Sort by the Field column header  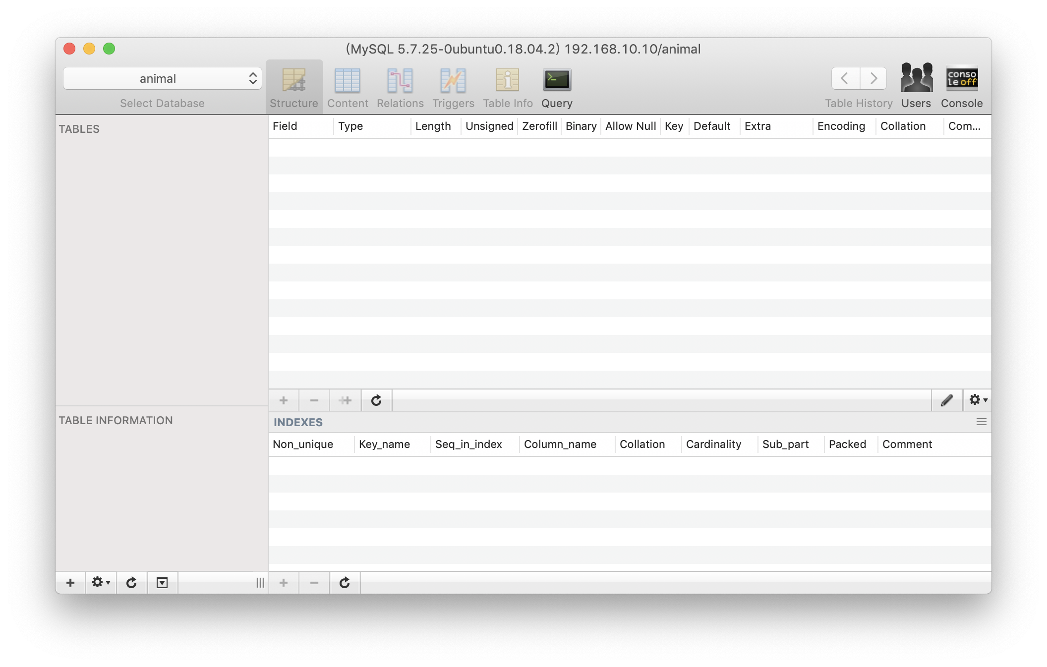click(300, 126)
